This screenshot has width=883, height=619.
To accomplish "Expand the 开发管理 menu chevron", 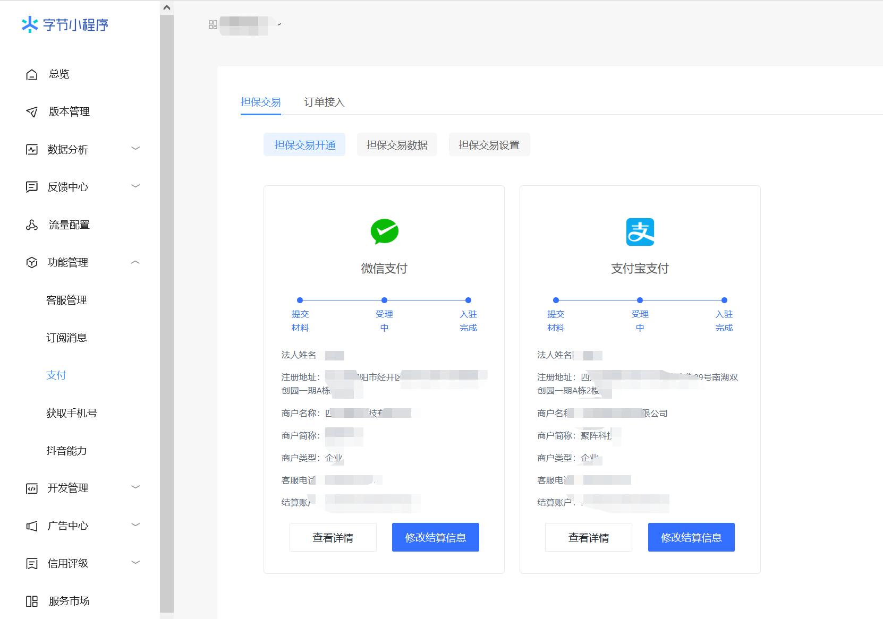I will [x=135, y=487].
